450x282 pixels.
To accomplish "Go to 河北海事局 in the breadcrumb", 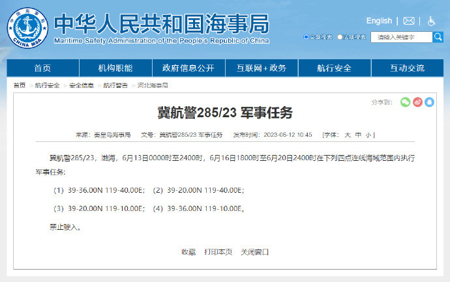I will [153, 85].
